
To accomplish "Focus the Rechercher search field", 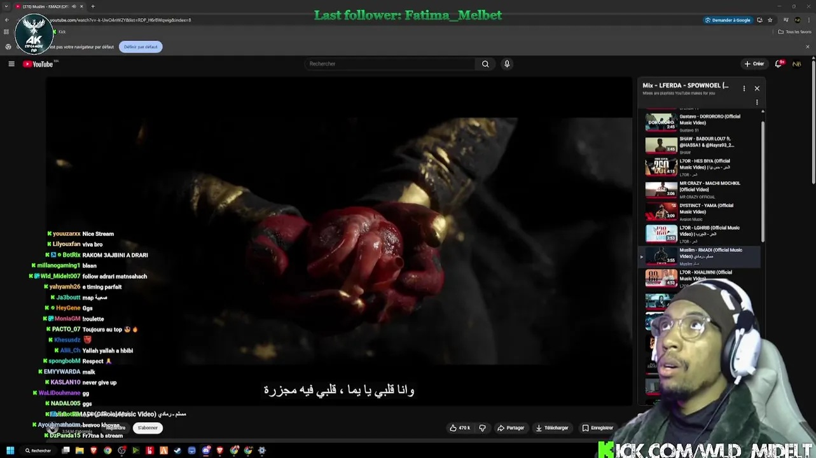I will coord(390,64).
